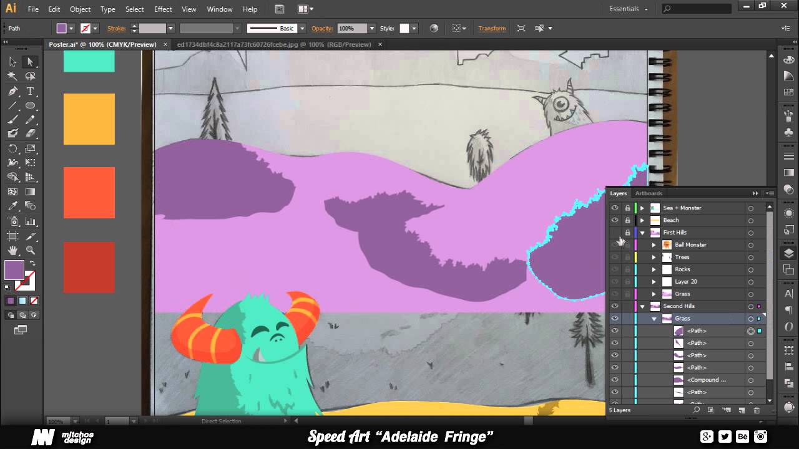
Task: Open the Essentials workspace dropdown
Action: click(629, 9)
